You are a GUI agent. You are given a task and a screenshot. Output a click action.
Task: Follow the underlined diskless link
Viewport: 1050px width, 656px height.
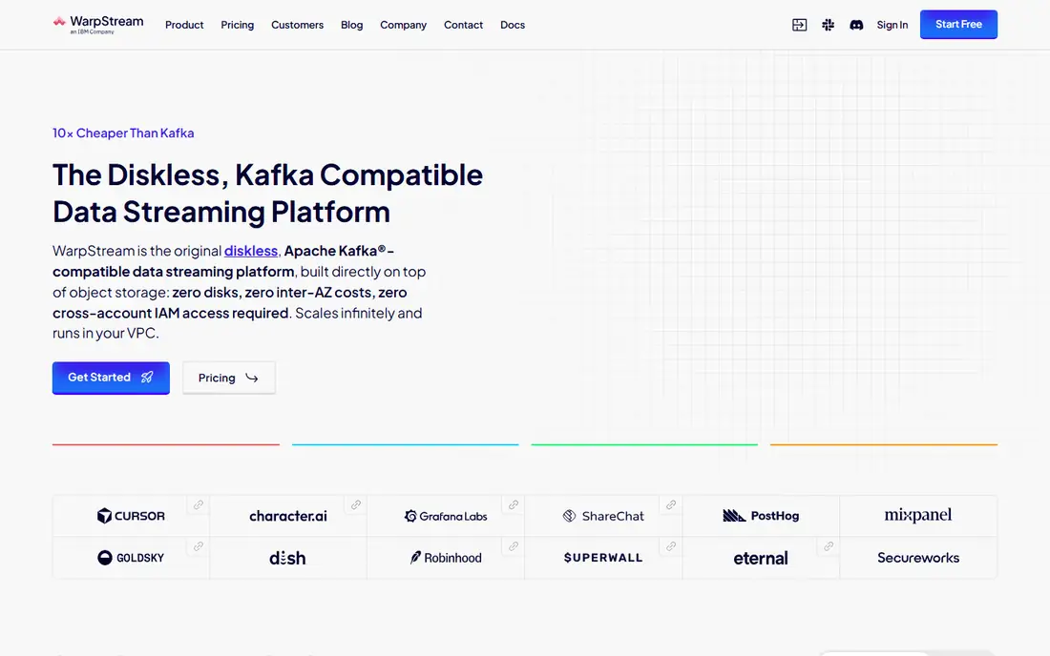(250, 251)
